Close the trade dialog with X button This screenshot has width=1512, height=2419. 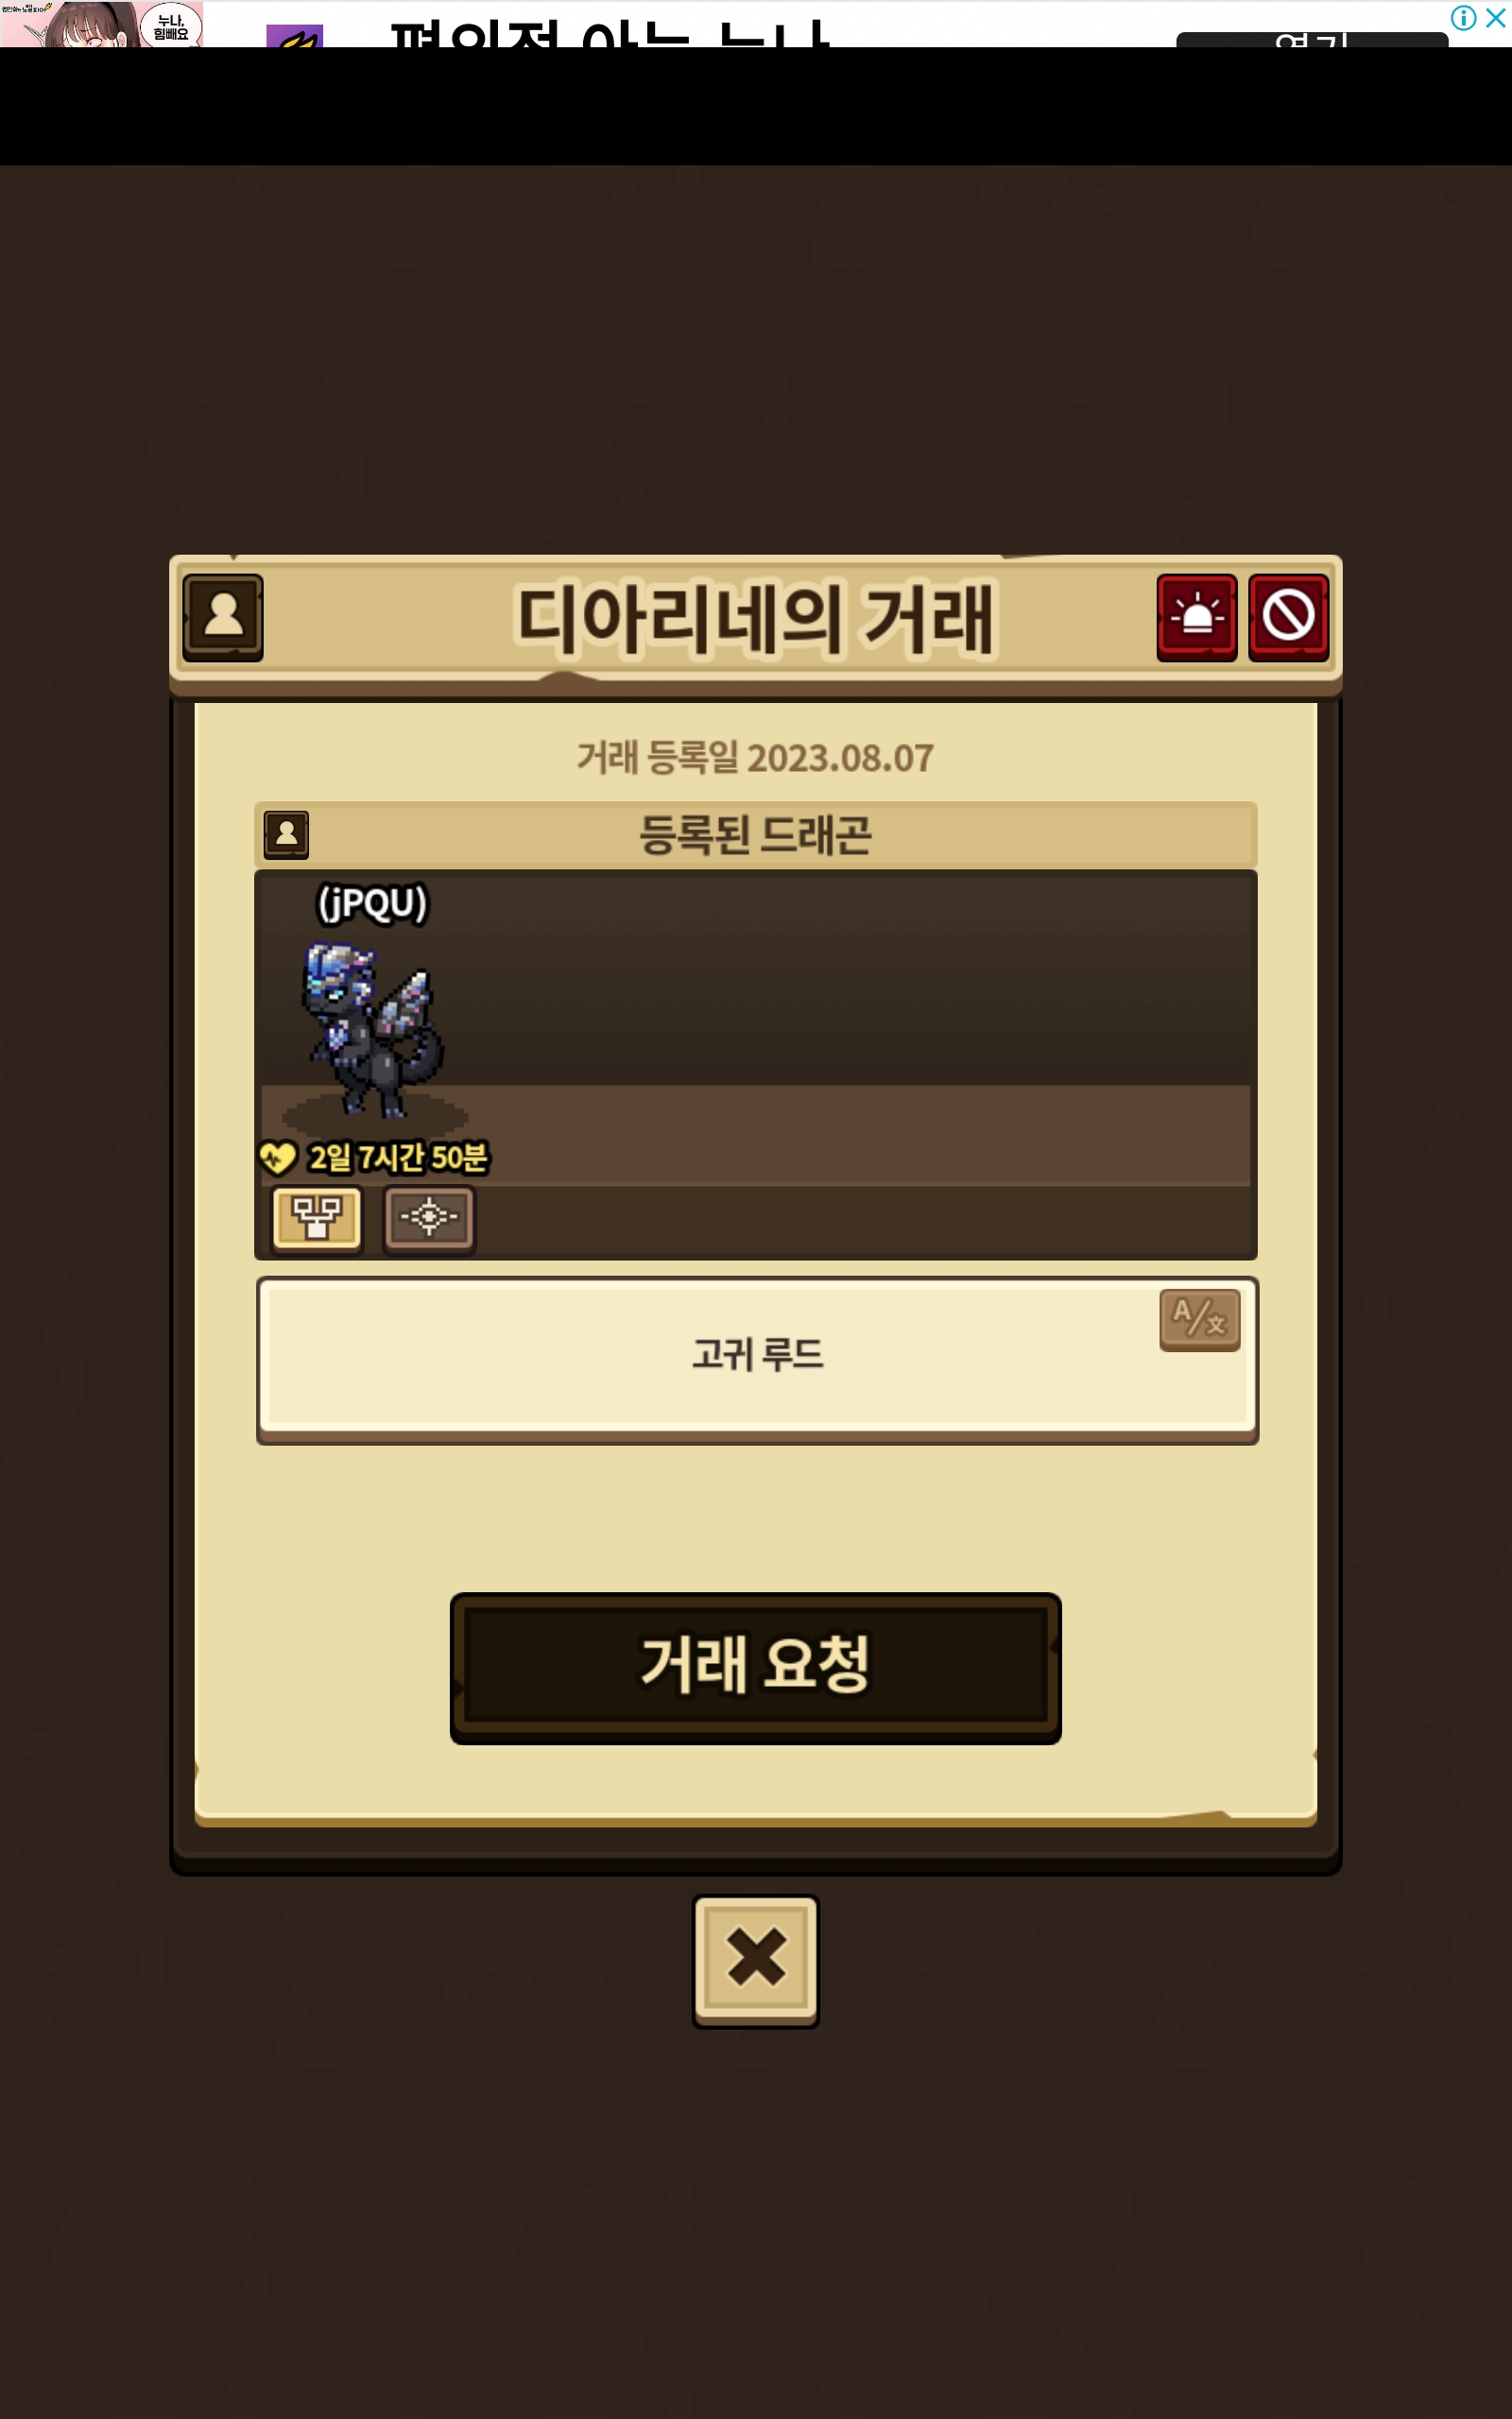click(756, 1960)
